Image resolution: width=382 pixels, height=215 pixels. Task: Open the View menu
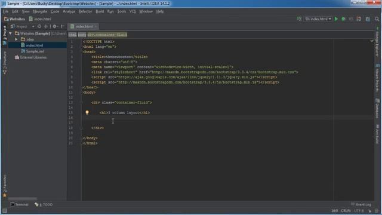point(26,11)
